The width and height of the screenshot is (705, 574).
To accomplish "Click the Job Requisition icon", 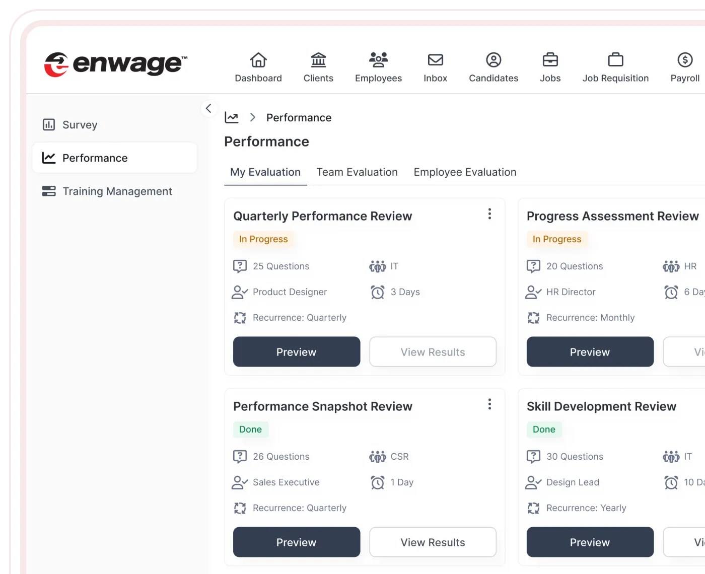I will click(x=615, y=60).
